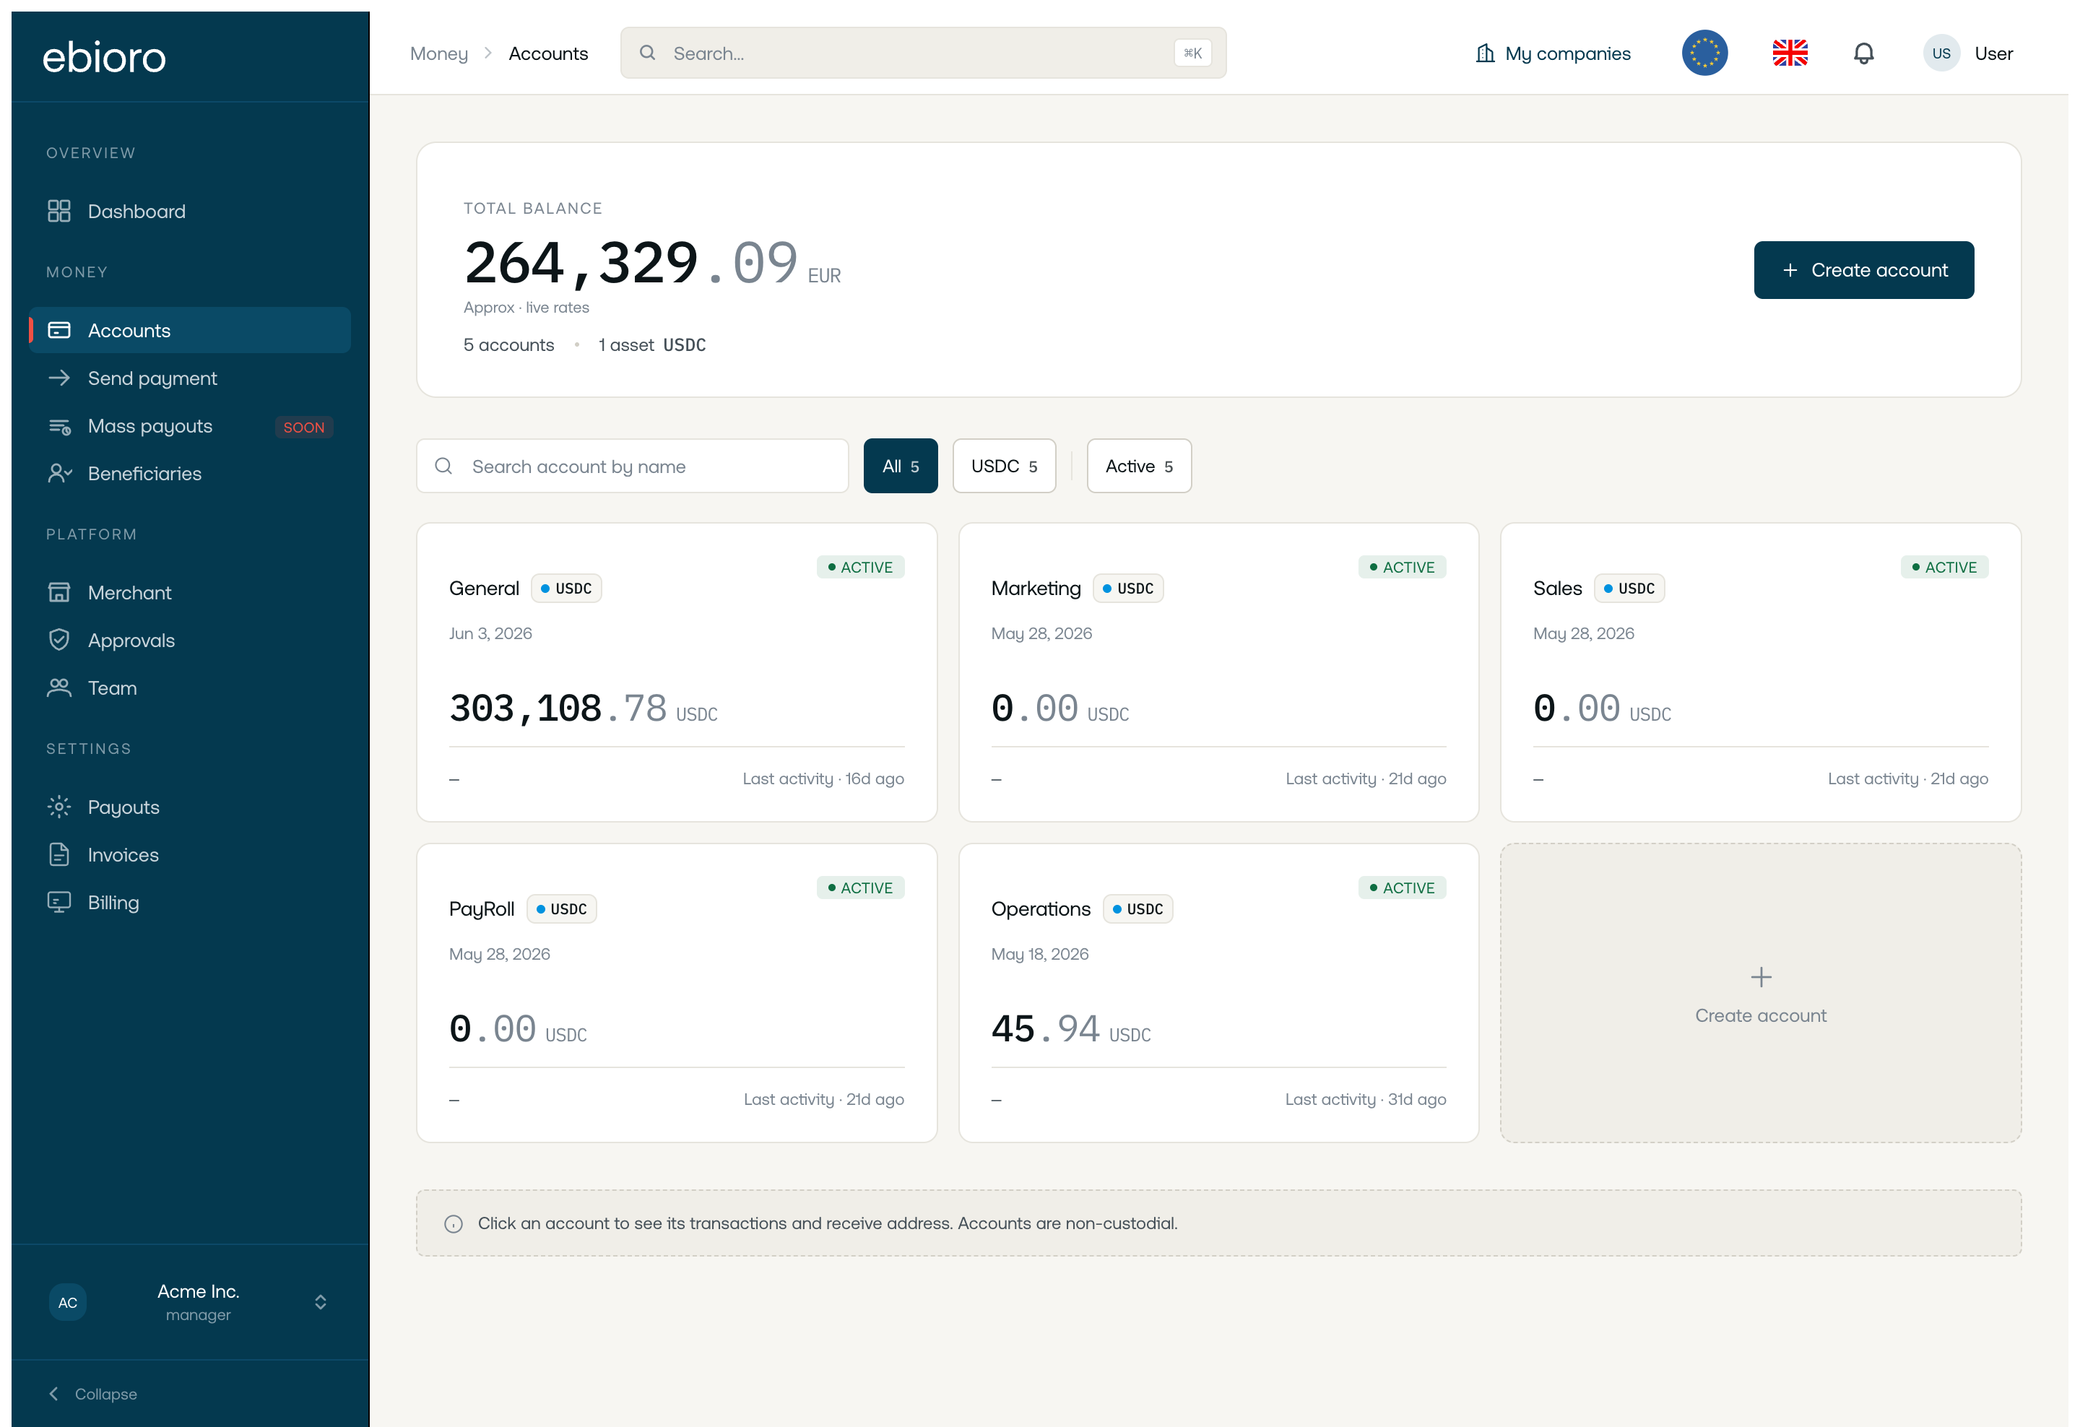Select the All 5 filter
The height and width of the screenshot is (1427, 2080).
tap(901, 466)
